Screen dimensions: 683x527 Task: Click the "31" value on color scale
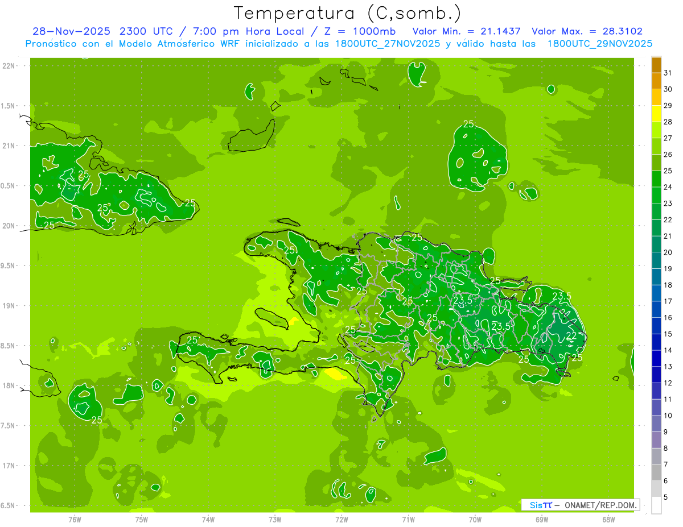(668, 73)
